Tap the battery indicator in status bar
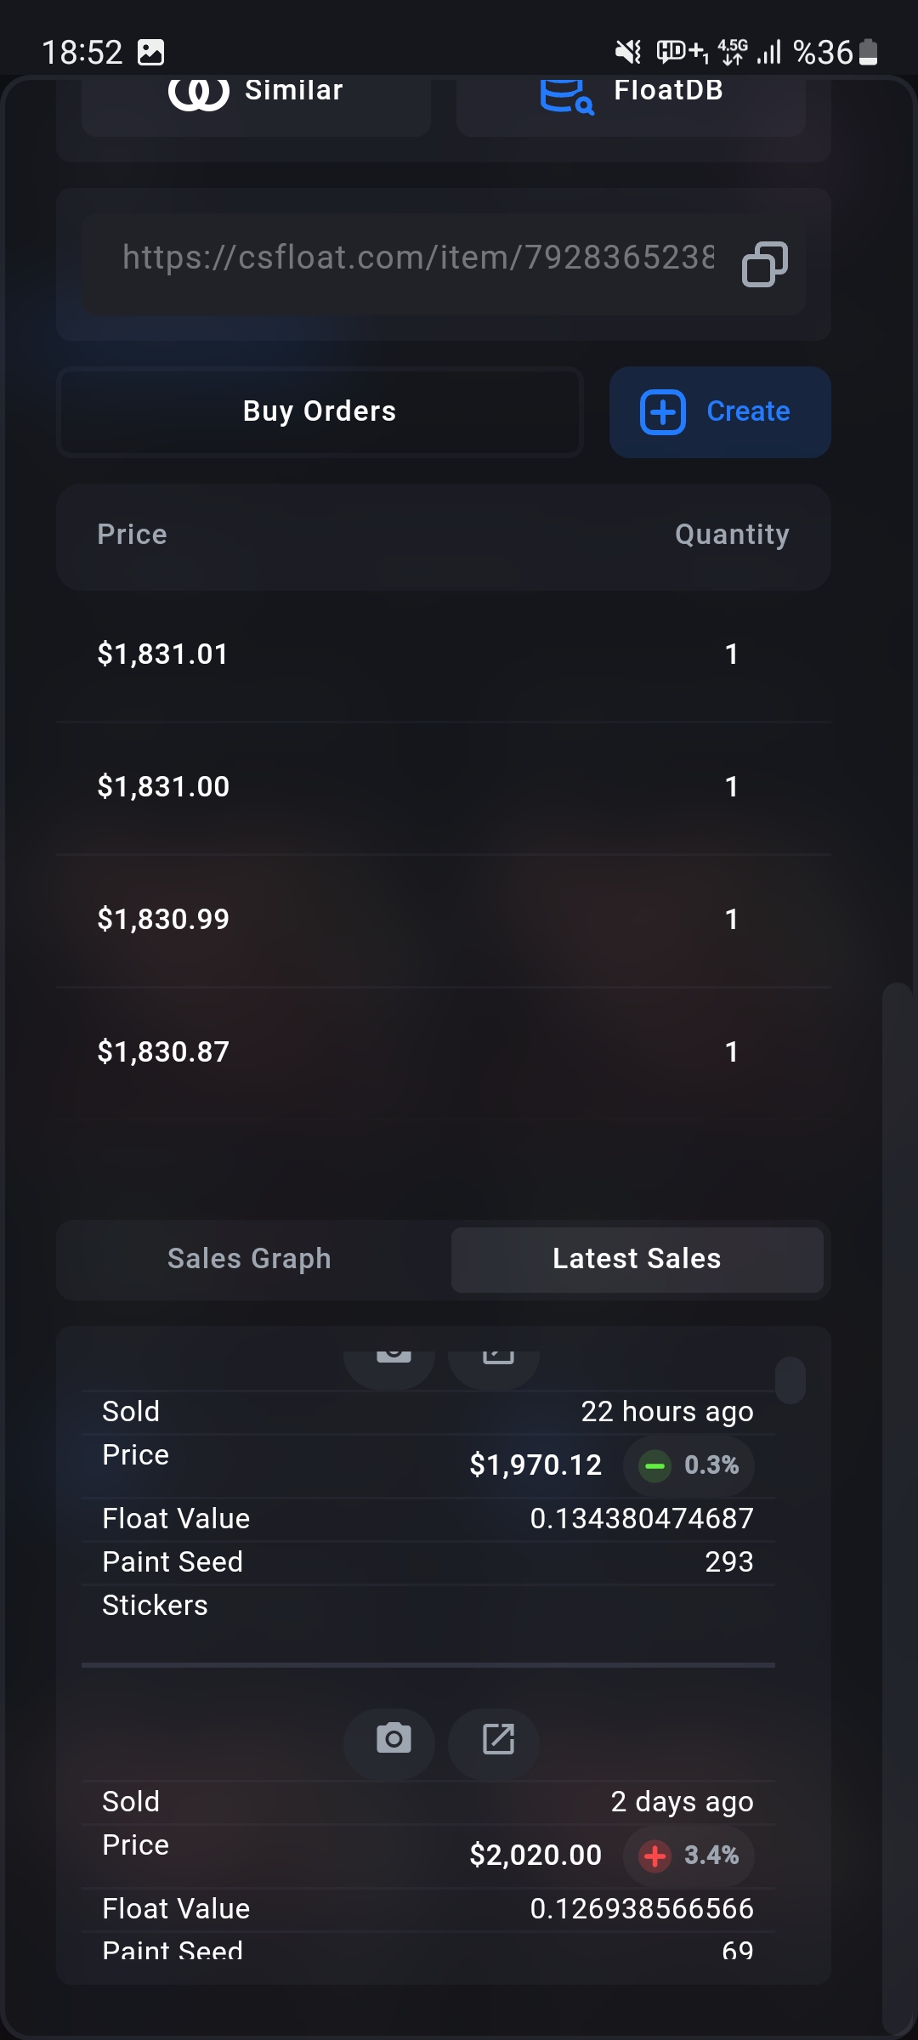The width and height of the screenshot is (918, 2040). tap(868, 53)
